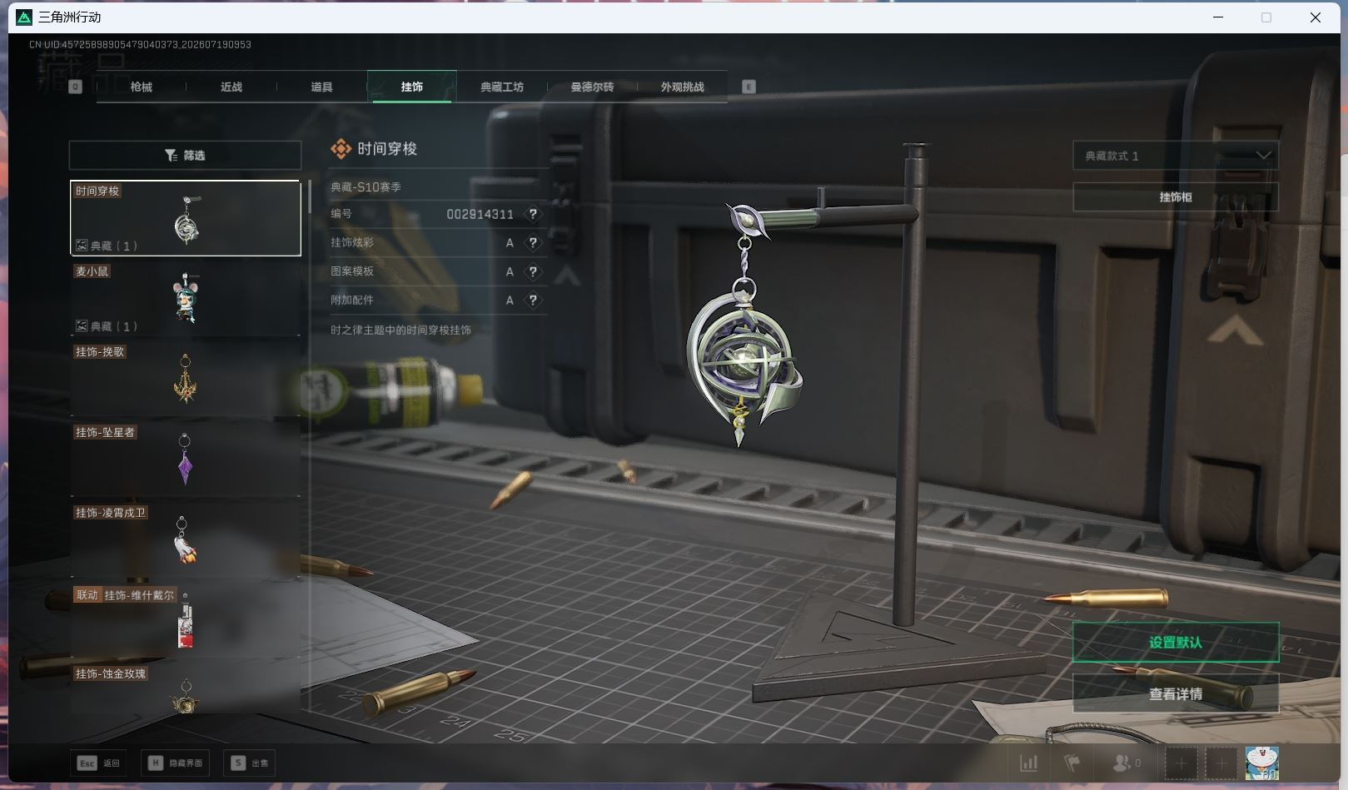Click the 典藏-S10赛季 label
The image size is (1348, 790).
[366, 187]
